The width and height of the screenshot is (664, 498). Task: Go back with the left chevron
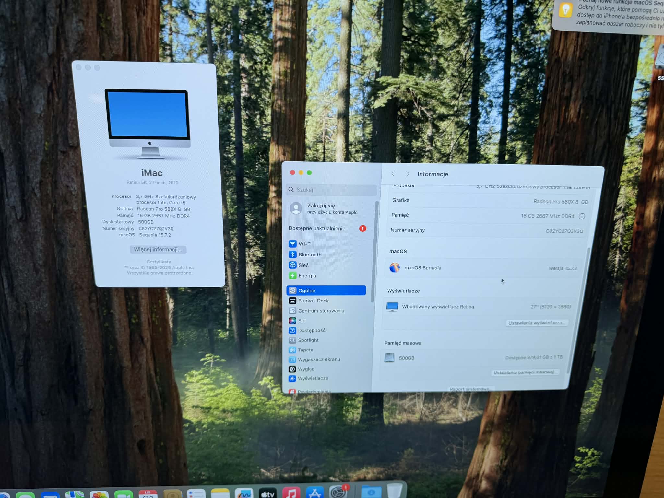click(x=393, y=174)
